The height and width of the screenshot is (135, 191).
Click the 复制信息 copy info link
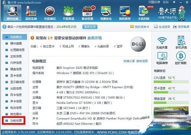[142, 61]
